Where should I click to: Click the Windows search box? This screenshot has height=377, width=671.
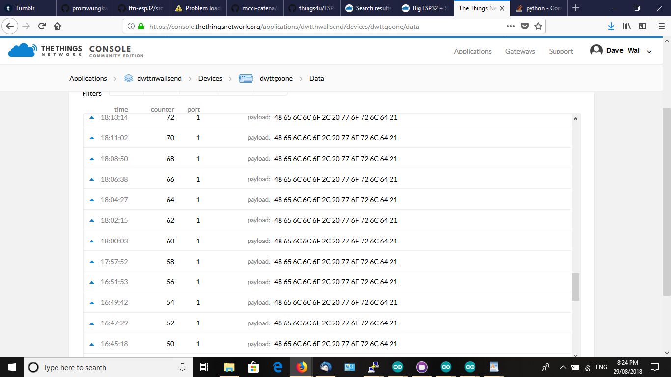(x=108, y=367)
